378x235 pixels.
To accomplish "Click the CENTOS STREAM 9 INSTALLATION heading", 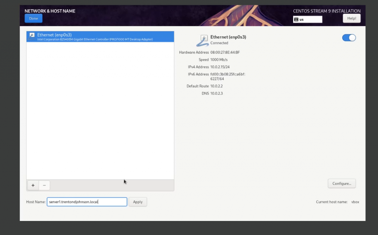I will pos(327,11).
